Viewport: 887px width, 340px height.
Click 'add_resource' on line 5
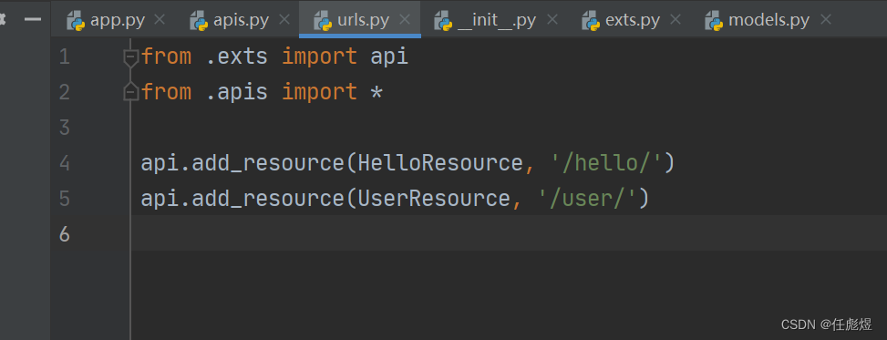268,199
